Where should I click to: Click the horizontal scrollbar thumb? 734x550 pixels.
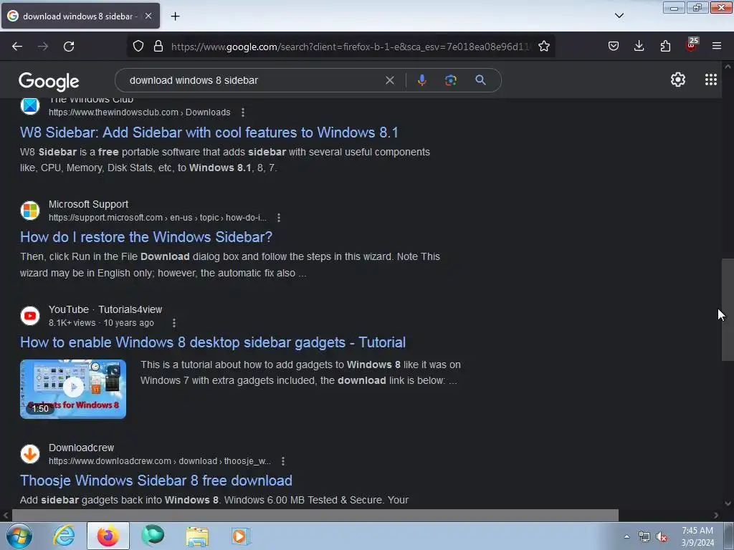click(315, 516)
